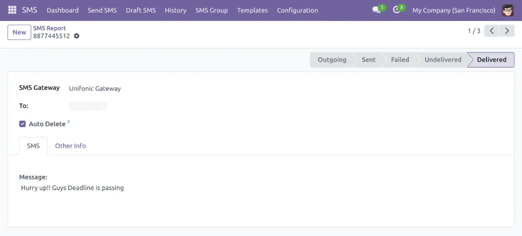522x236 pixels.
Task: Set status to Failed
Action: tap(400, 59)
